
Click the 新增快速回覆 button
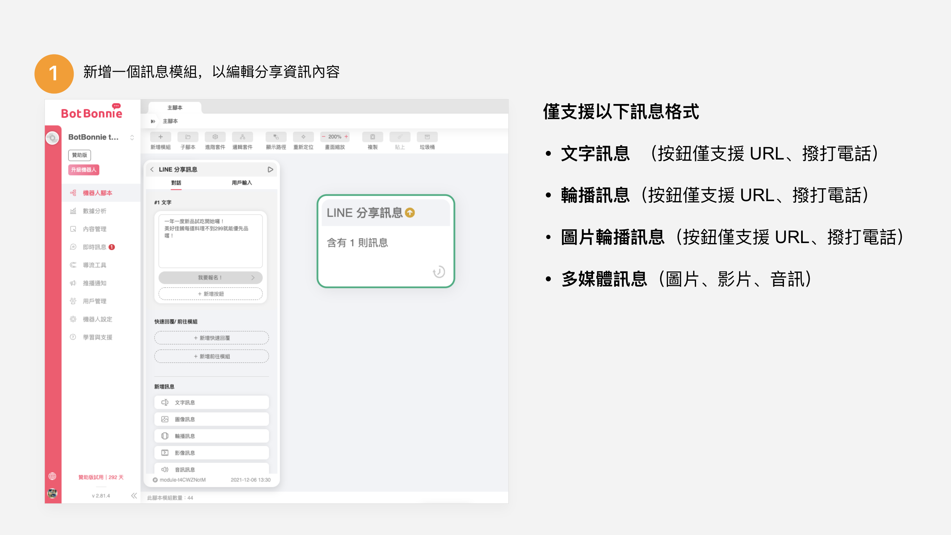coord(211,338)
